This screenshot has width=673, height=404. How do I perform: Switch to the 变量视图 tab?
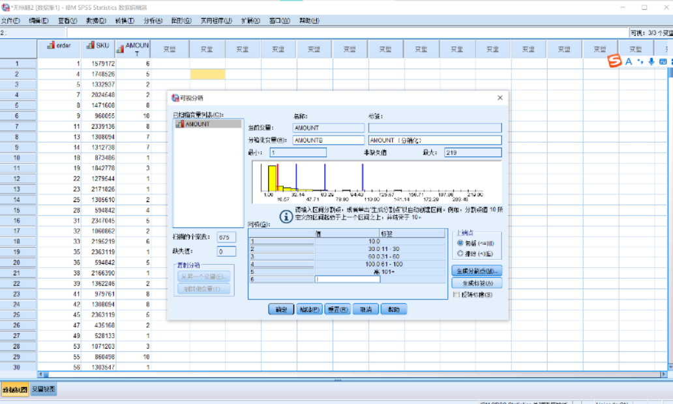[43, 390]
